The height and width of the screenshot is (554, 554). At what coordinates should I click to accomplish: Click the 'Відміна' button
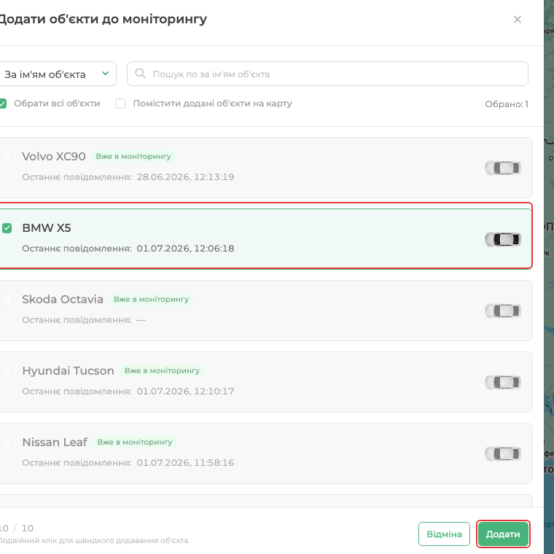pyautogui.click(x=444, y=534)
